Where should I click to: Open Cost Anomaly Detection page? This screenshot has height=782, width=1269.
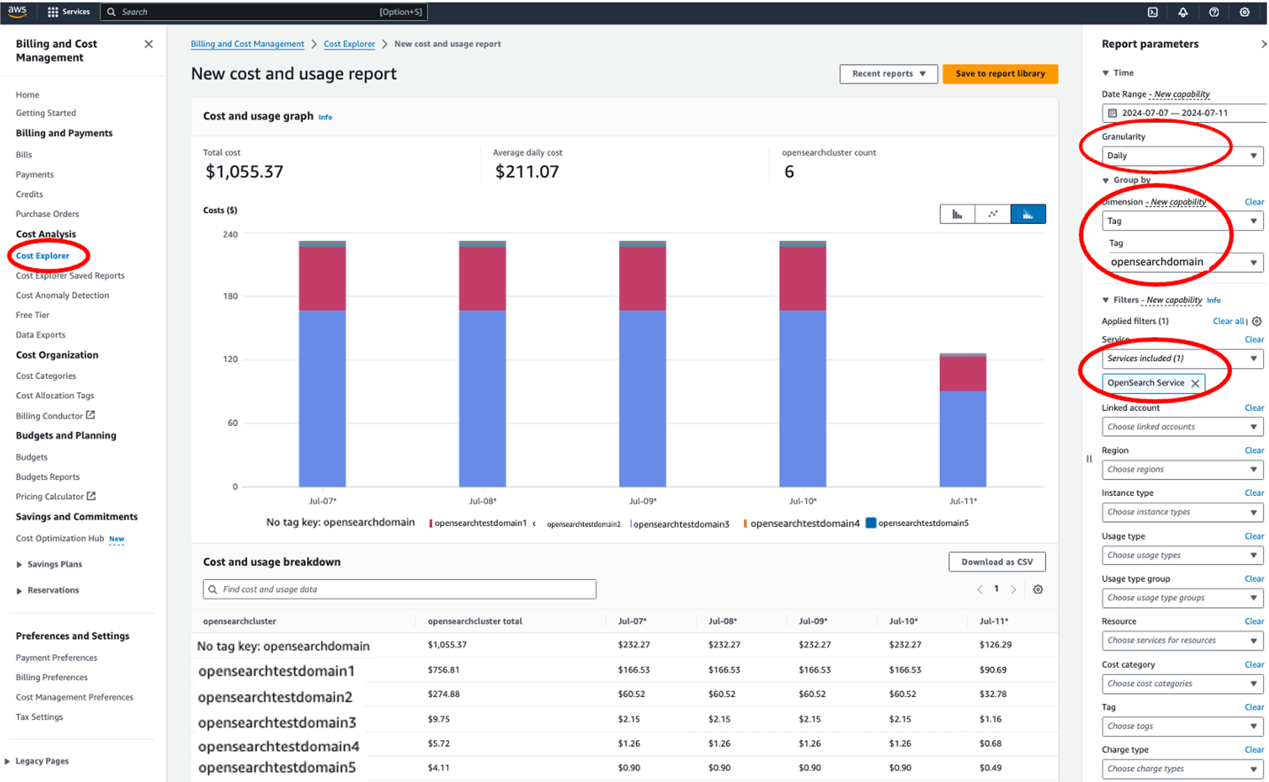62,295
